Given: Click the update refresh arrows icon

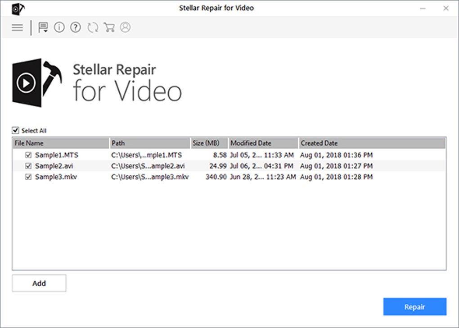Looking at the screenshot, I should coord(93,27).
